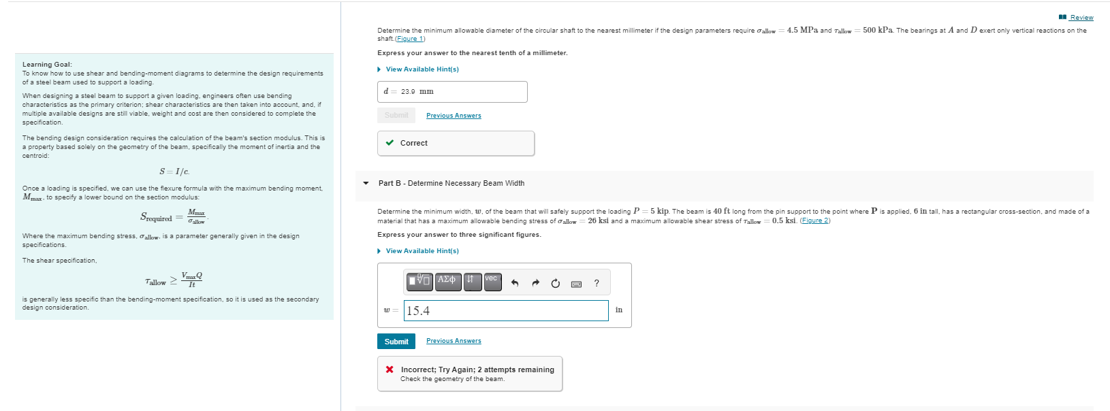Reset the answer input field
The image size is (1110, 411).
point(554,282)
